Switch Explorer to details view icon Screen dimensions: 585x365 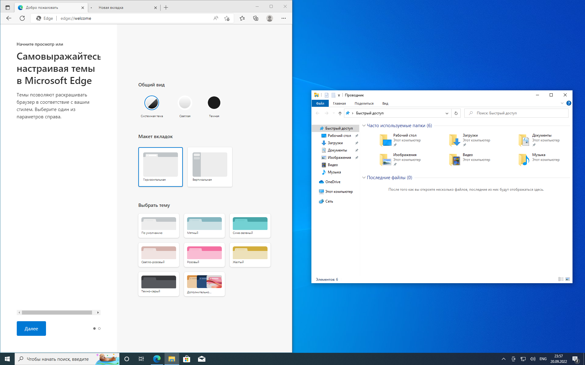pos(561,279)
